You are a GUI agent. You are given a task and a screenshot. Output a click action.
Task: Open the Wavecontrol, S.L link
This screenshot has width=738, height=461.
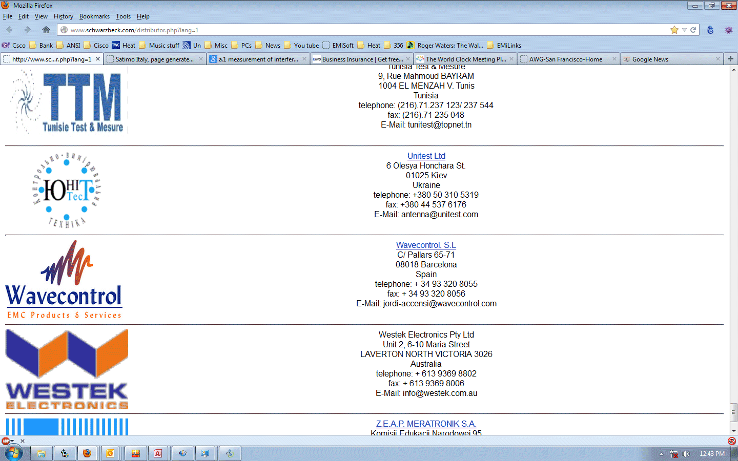click(426, 245)
